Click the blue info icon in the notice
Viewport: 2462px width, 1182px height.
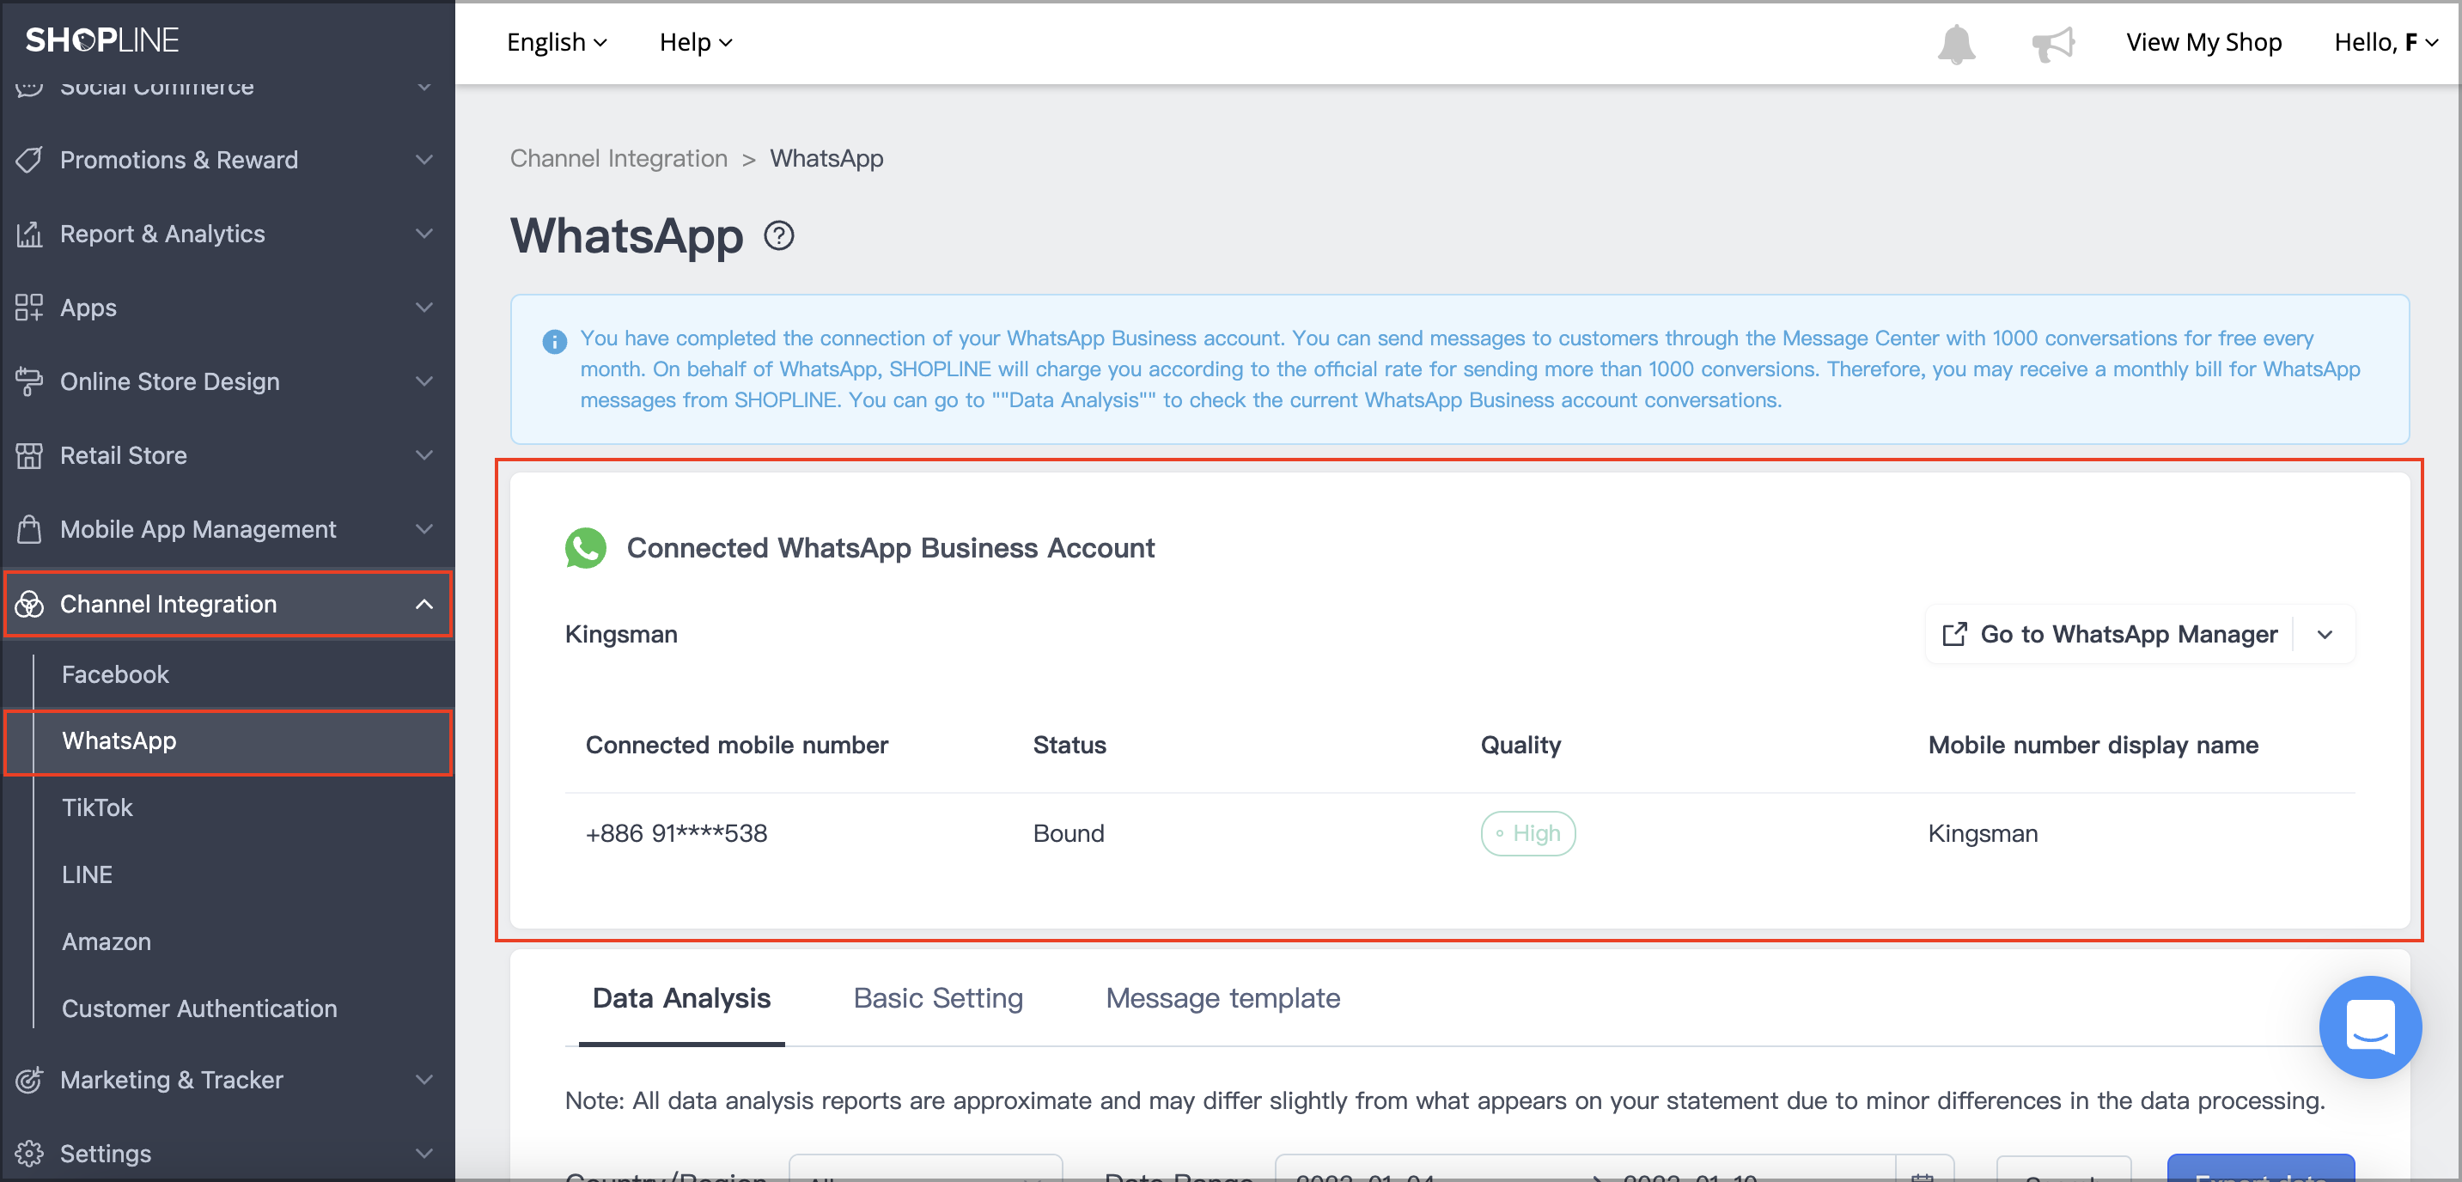click(554, 341)
